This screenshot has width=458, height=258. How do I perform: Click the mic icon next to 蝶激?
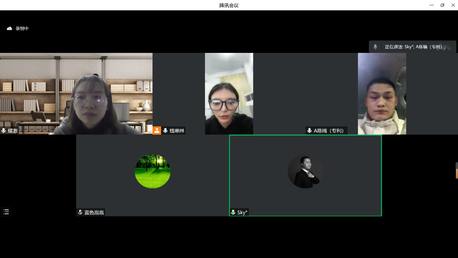(x=4, y=131)
